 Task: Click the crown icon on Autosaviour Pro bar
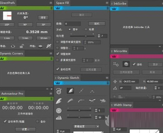tap(2, 99)
